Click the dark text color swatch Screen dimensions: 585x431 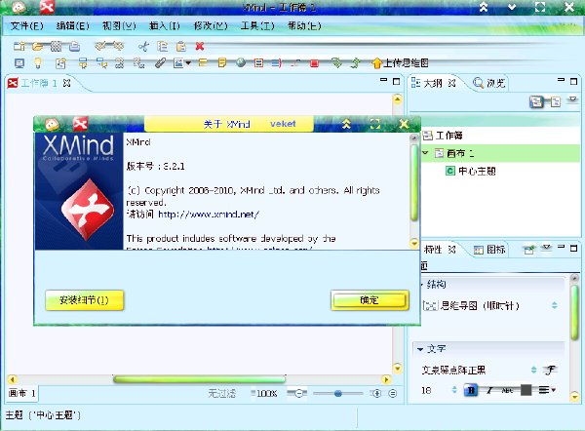click(x=526, y=390)
